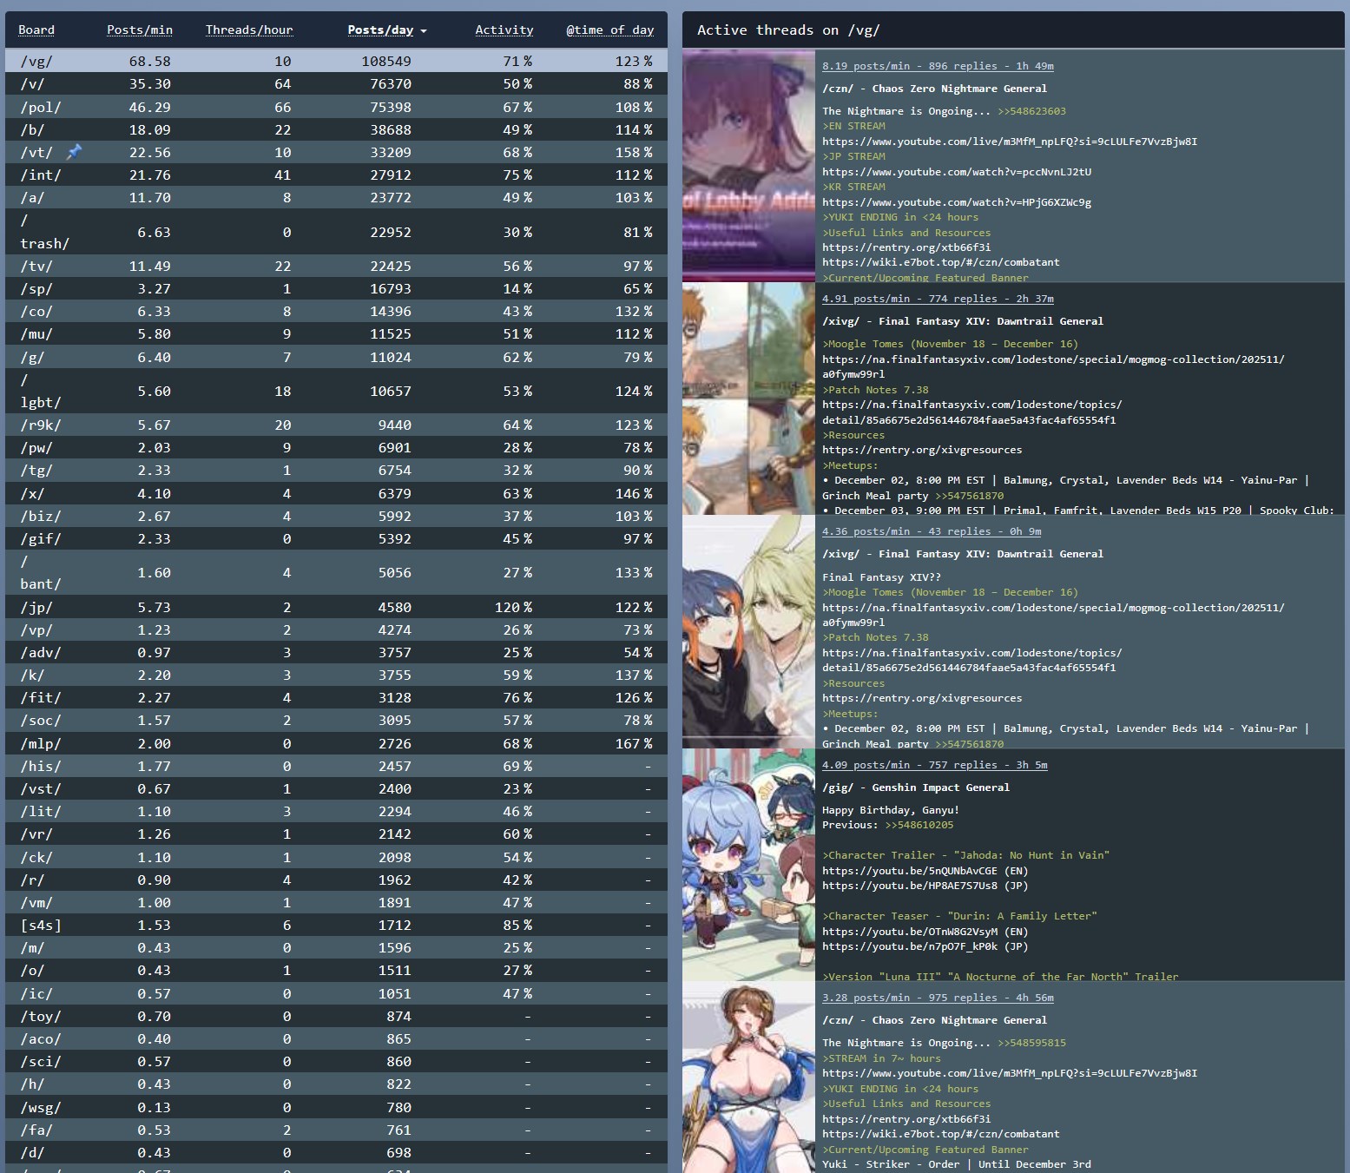Click the 'Active threads on /vg/' heading

point(788,30)
